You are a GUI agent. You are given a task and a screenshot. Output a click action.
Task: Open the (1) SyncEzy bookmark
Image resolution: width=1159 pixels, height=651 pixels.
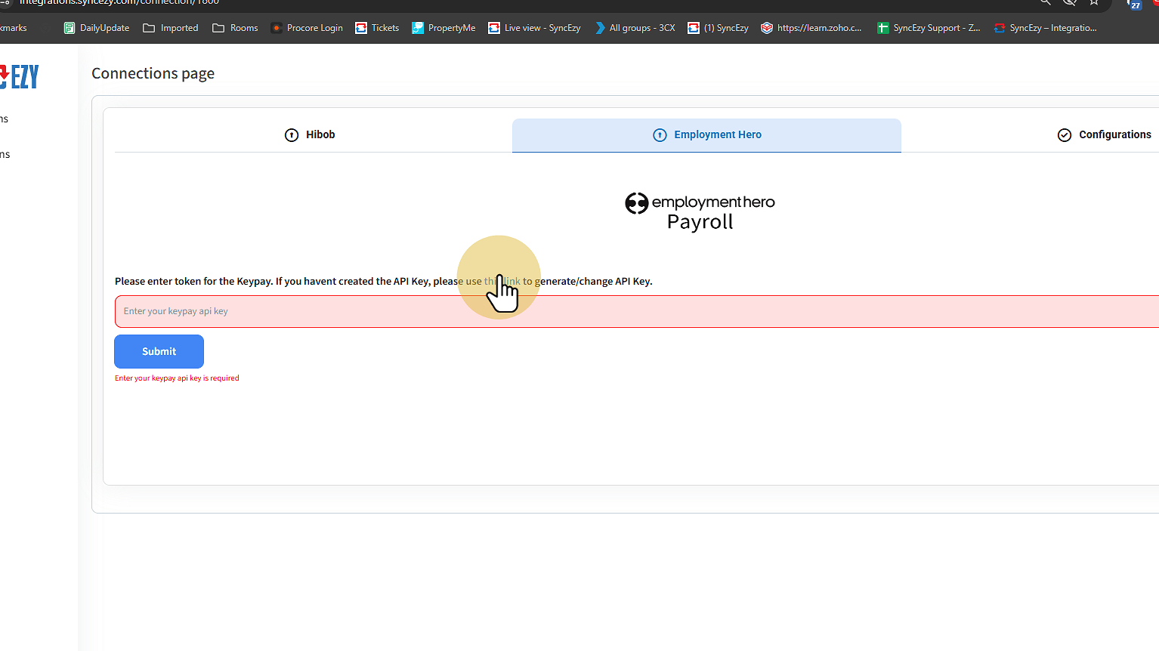tap(718, 28)
